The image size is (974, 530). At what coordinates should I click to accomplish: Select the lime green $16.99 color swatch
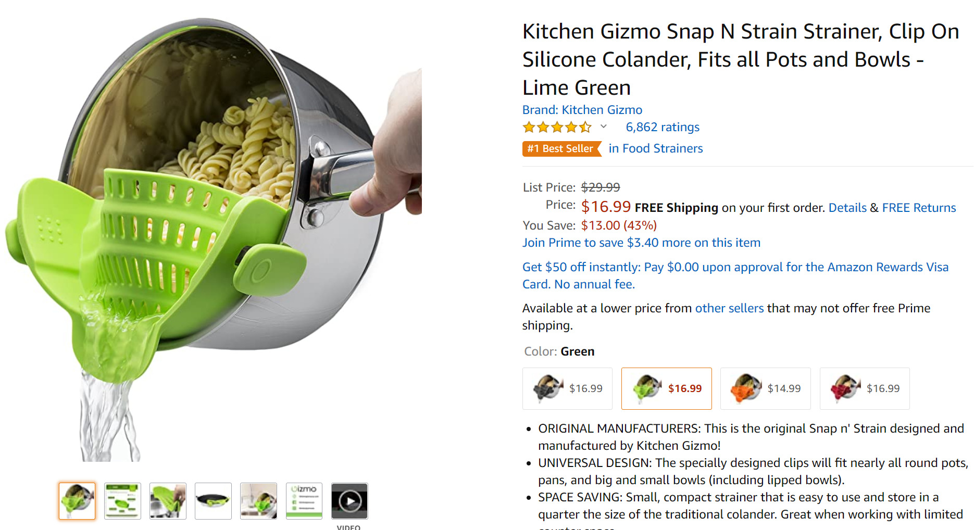pos(666,388)
